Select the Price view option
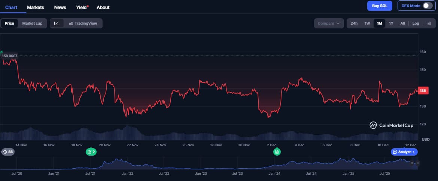 pyautogui.click(x=9, y=23)
